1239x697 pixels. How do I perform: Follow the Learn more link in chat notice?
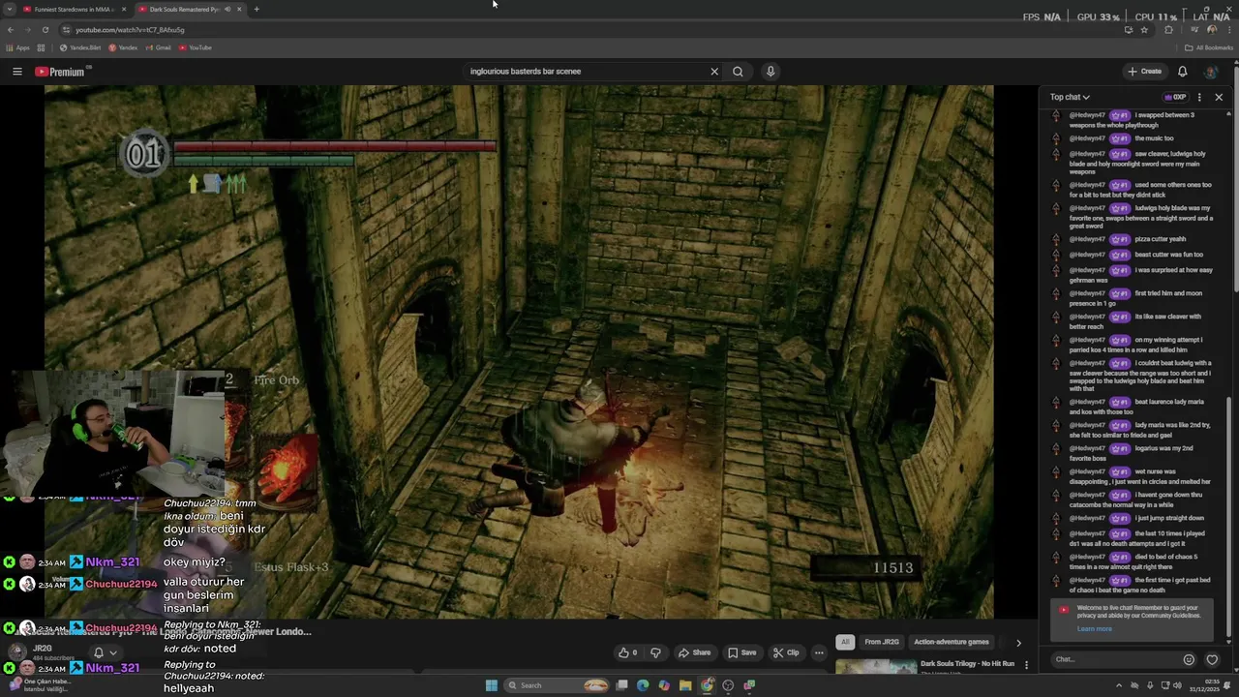pyautogui.click(x=1095, y=629)
